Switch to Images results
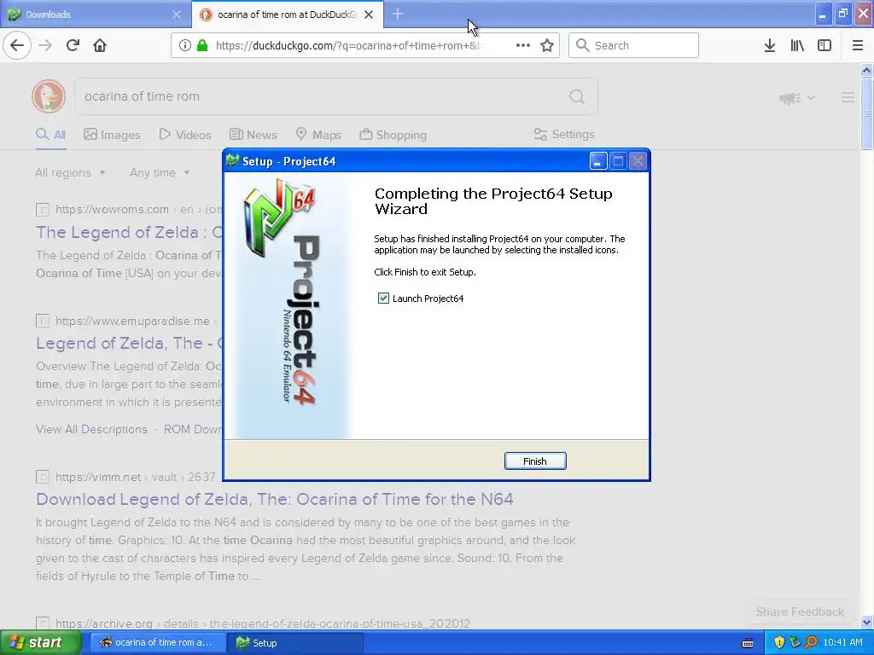The height and width of the screenshot is (655, 874). 112,134
